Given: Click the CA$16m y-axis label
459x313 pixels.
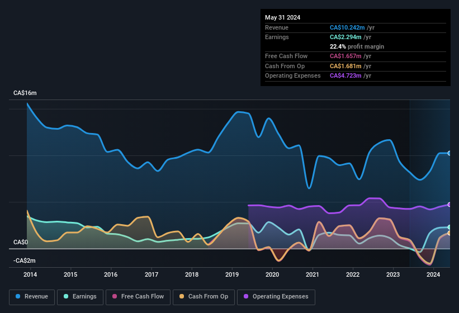Looking at the screenshot, I should [x=25, y=93].
